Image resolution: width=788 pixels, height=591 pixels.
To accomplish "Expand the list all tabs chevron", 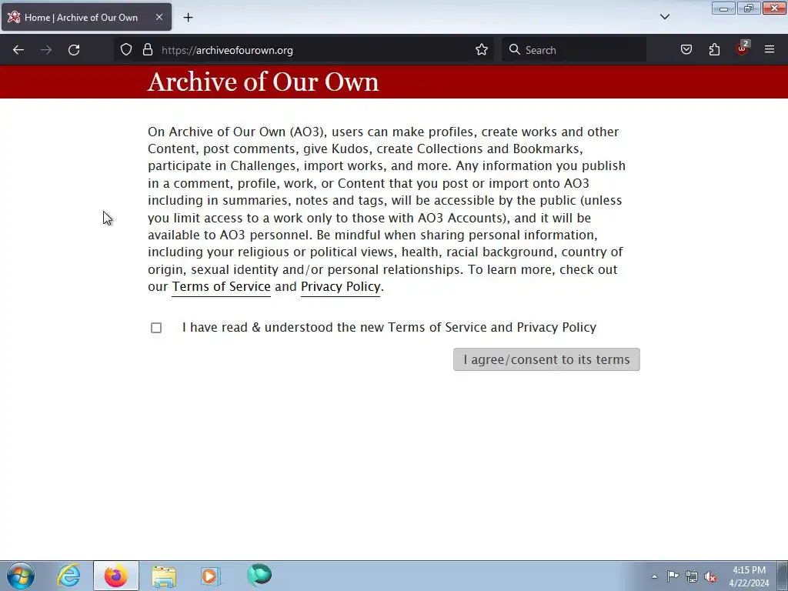I will coord(664,17).
